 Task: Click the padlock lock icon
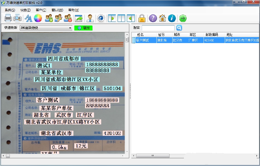[x=142, y=18]
